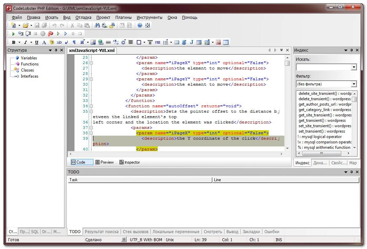Switch to Дина... tab in index panel

(x=320, y=163)
